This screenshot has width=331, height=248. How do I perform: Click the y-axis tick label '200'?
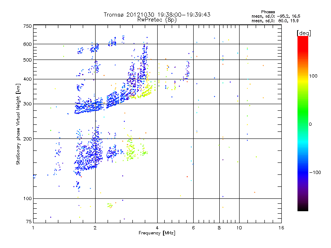(27, 139)
